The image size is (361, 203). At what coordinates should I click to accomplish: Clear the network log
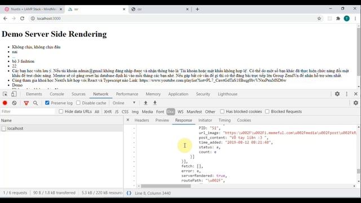click(14, 103)
